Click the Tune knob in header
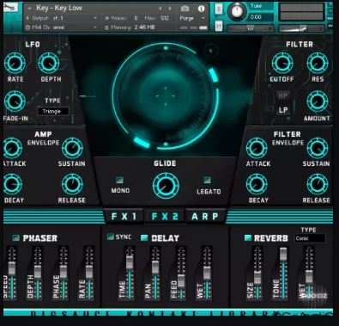 [237, 11]
